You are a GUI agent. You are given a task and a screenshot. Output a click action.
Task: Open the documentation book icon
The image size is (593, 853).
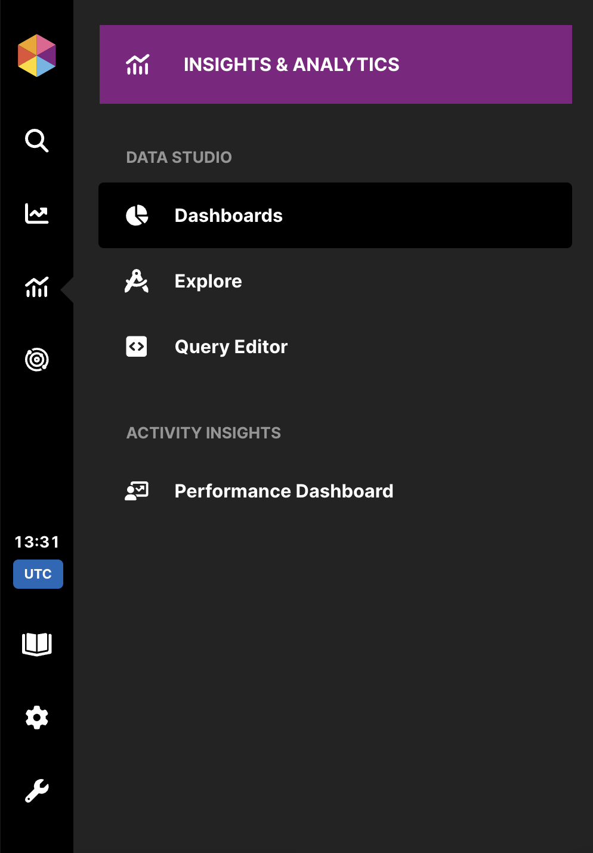pyautogui.click(x=37, y=644)
